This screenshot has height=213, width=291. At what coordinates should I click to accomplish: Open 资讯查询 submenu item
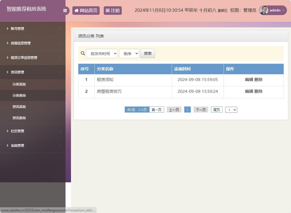[33, 118]
